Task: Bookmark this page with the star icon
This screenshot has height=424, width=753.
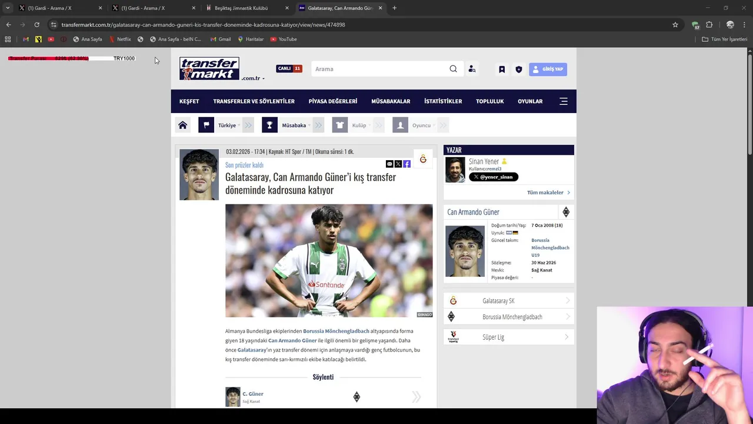Action: [675, 25]
